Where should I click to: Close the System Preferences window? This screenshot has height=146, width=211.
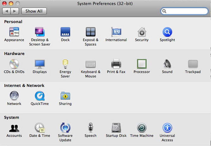[x=4, y=3]
